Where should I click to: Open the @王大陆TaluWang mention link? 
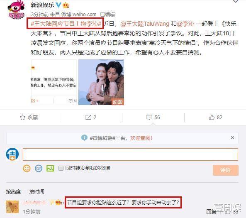coord(145,24)
